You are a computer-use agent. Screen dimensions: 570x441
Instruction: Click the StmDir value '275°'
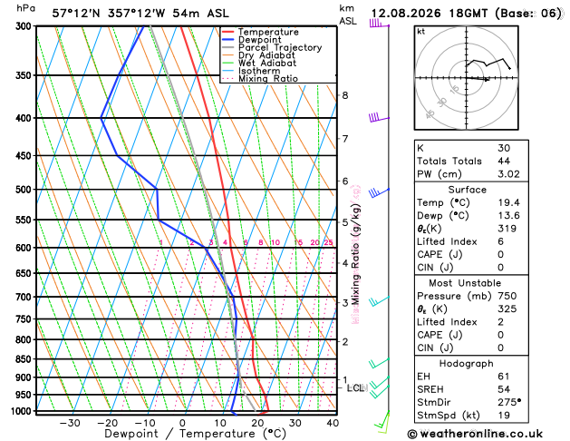click(509, 402)
